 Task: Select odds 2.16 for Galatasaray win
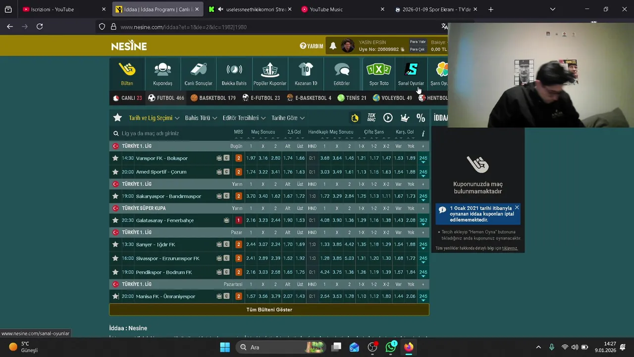pos(251,220)
